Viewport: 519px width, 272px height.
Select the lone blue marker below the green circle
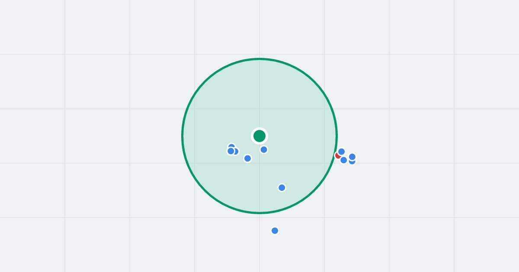coord(275,231)
